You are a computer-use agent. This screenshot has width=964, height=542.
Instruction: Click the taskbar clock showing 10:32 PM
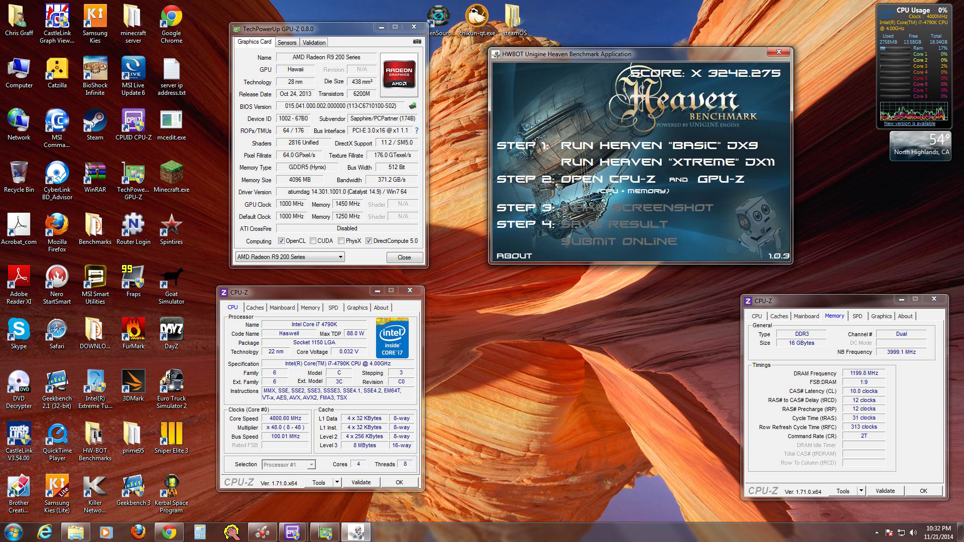pyautogui.click(x=938, y=532)
